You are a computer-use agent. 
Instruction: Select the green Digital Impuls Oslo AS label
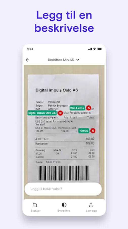pyautogui.click(x=42, y=113)
